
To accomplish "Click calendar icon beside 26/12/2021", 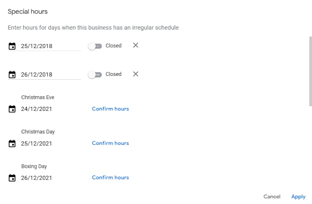I will 12,178.
